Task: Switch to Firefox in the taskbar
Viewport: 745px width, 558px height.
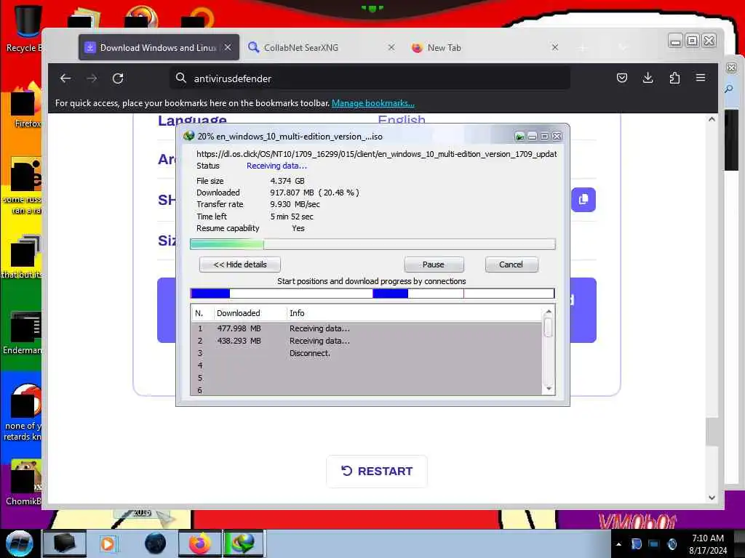Action: (x=200, y=543)
